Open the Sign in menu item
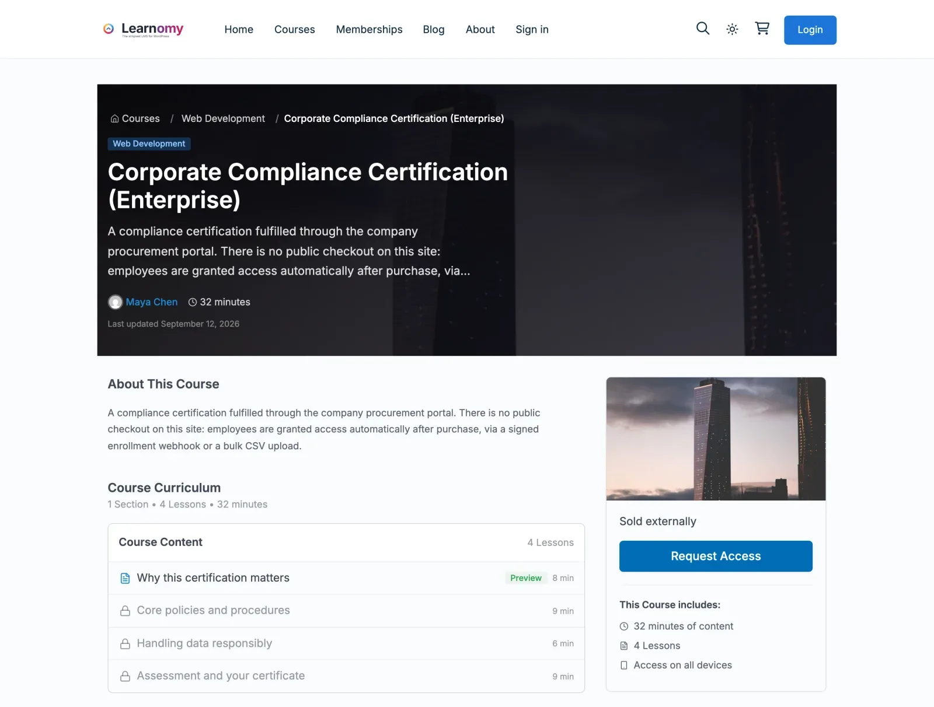This screenshot has height=707, width=934. (x=532, y=29)
